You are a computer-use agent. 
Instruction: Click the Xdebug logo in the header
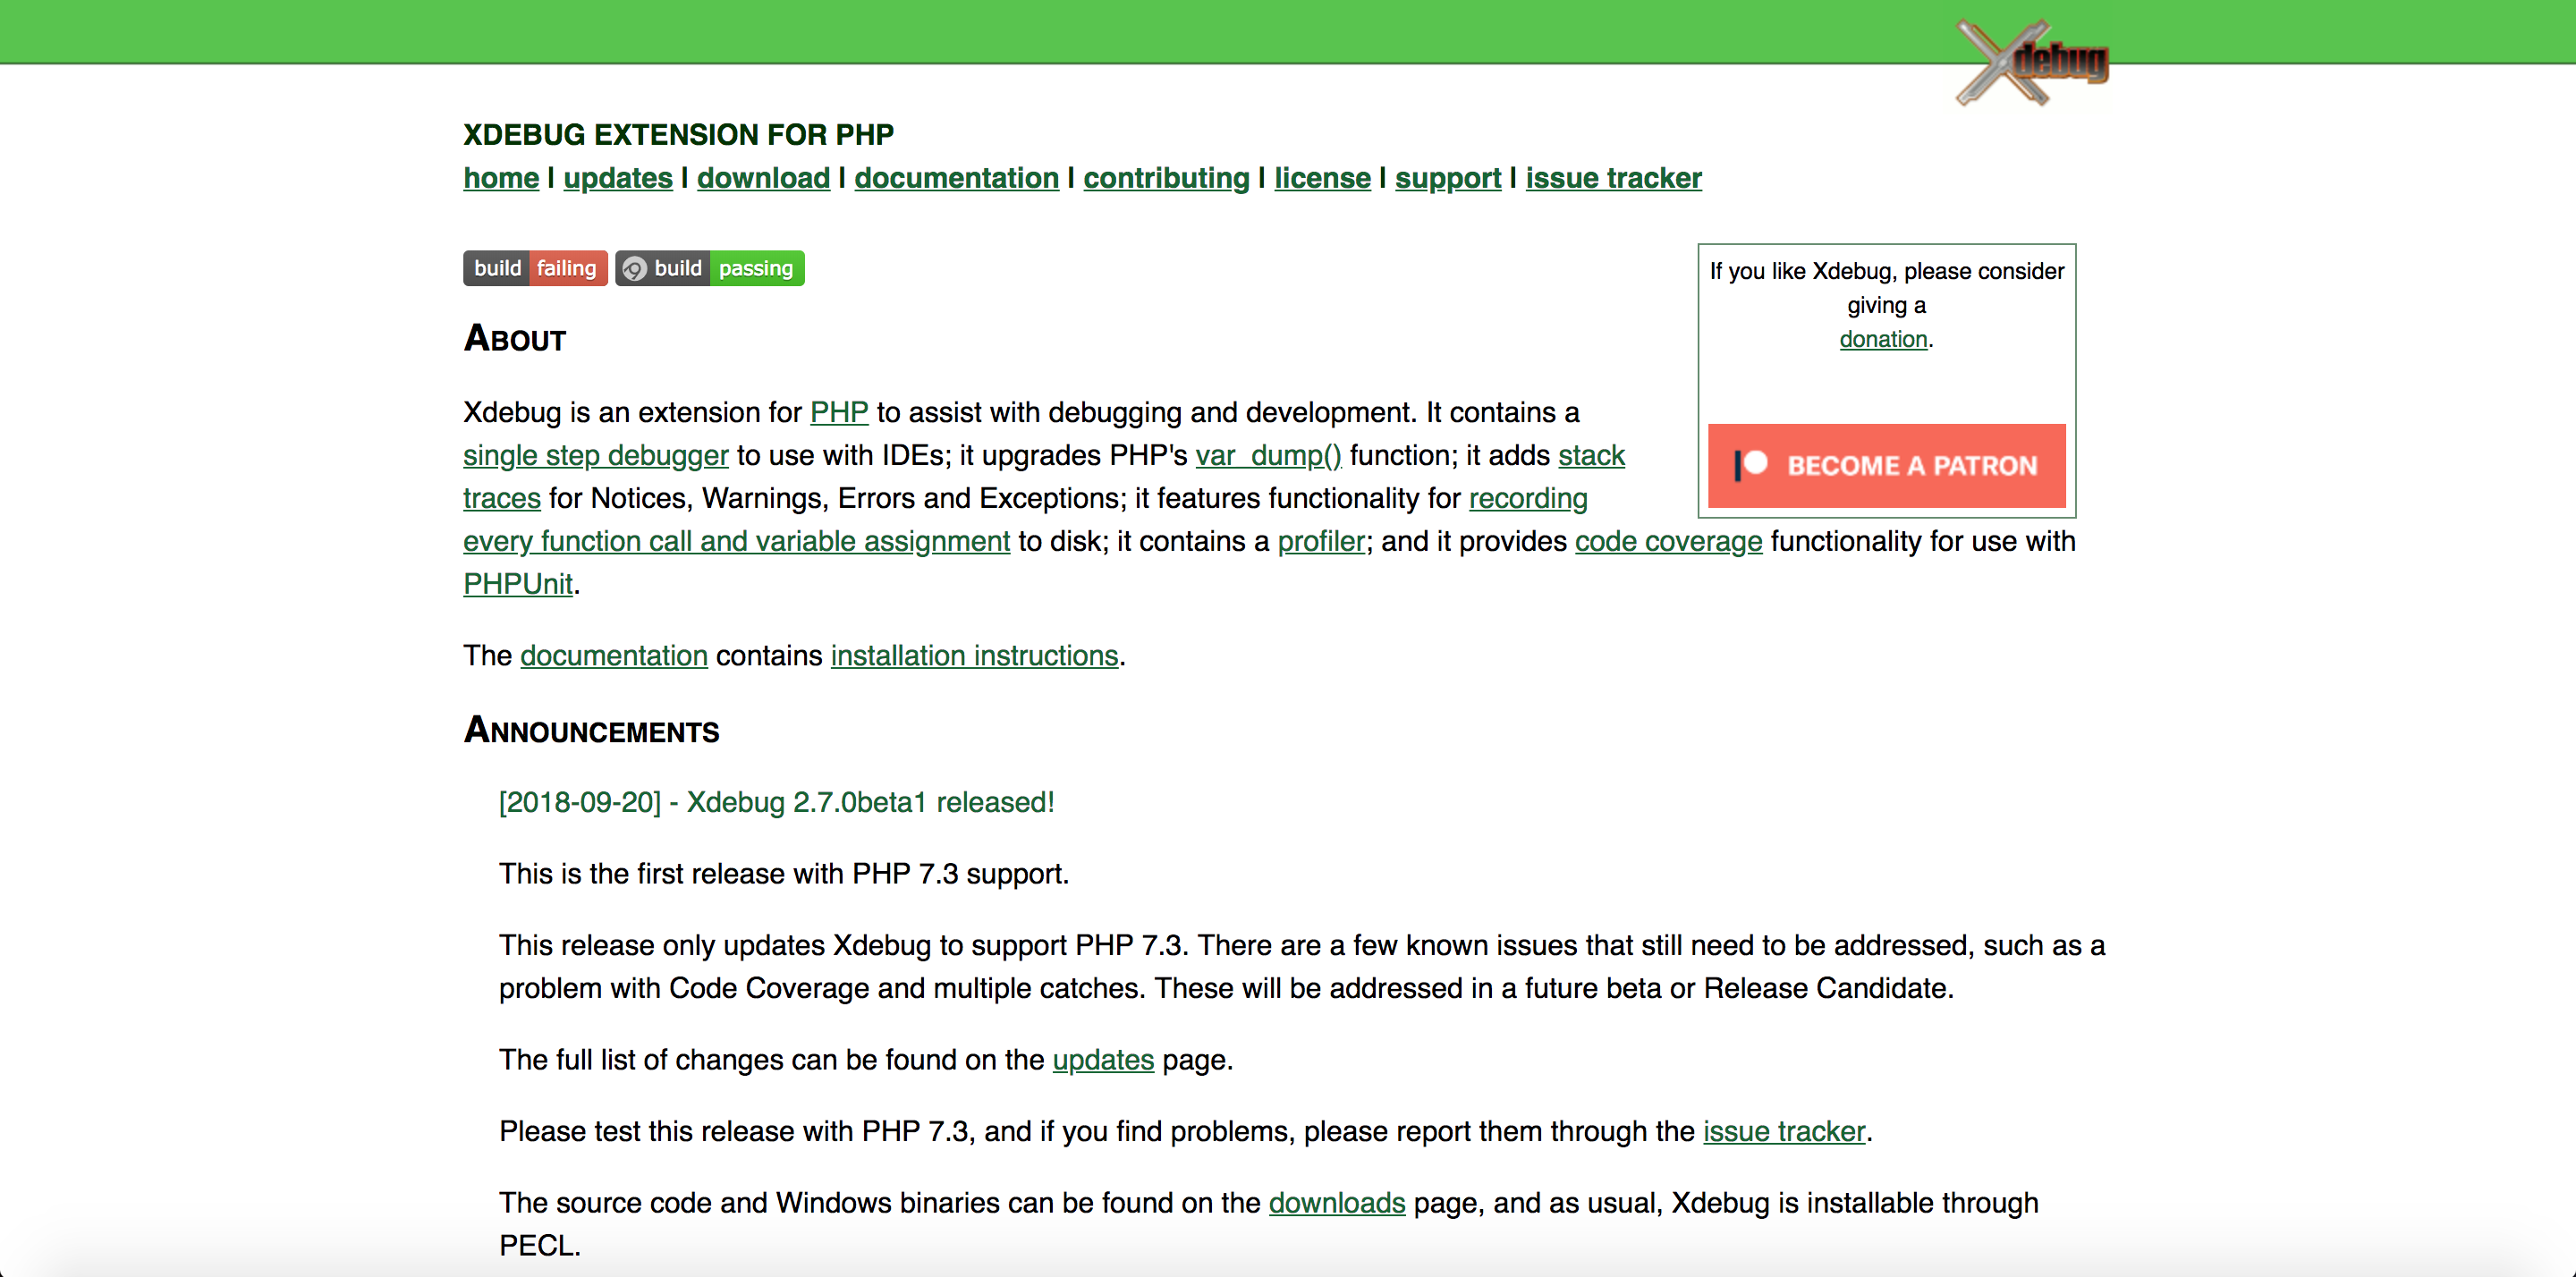[x=2032, y=62]
